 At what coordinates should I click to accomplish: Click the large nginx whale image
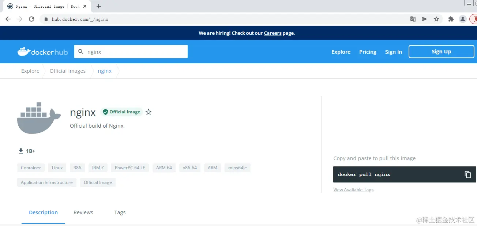click(x=39, y=118)
